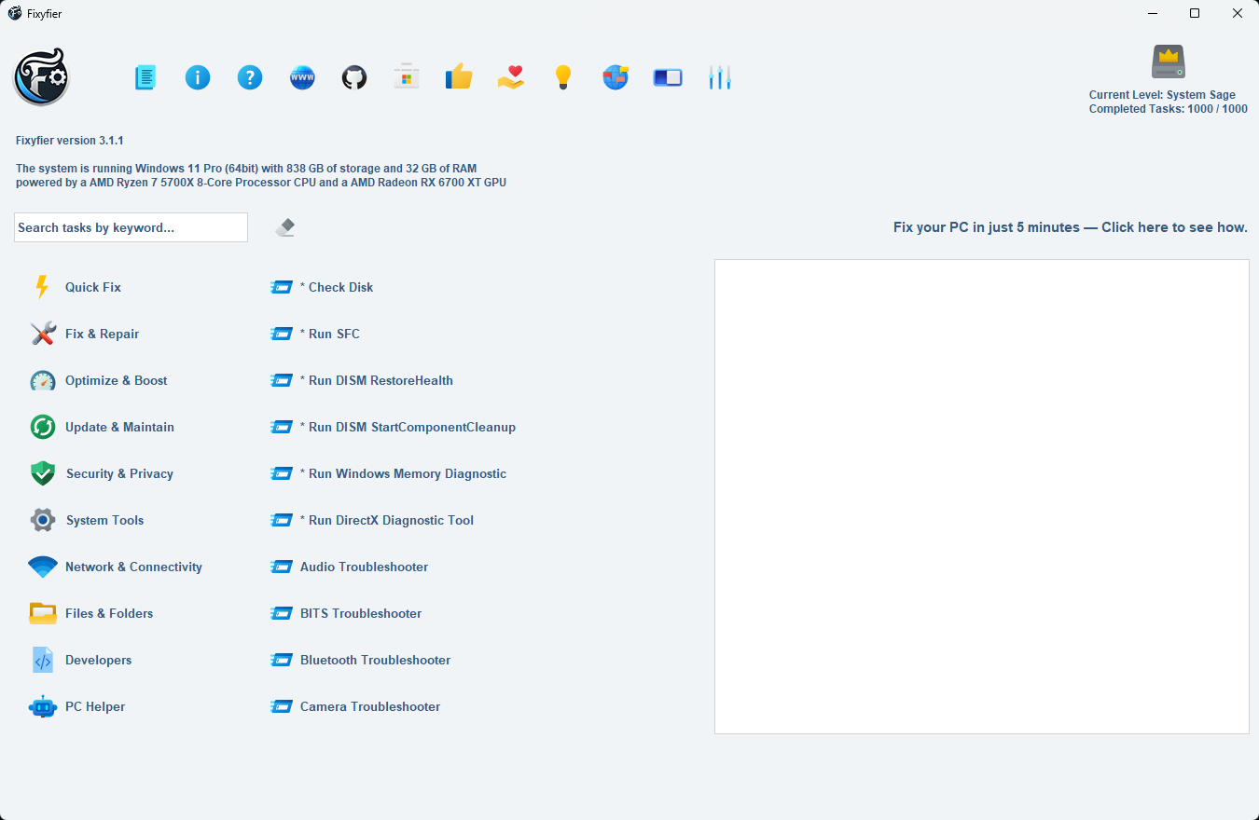Click the crowned drive level icon
The width and height of the screenshot is (1259, 820).
click(1168, 61)
